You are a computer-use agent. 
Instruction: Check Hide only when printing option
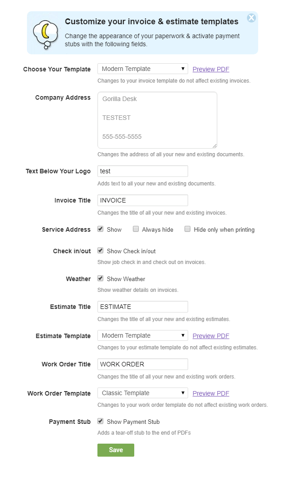pyautogui.click(x=187, y=229)
